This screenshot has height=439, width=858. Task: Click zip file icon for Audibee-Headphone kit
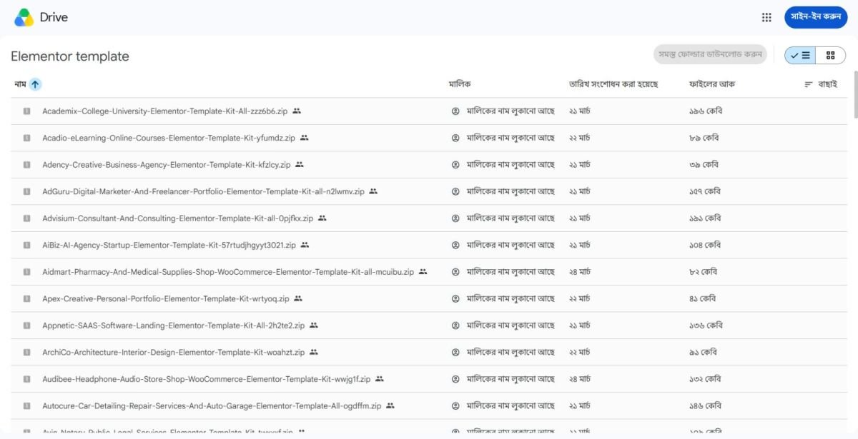(x=26, y=379)
